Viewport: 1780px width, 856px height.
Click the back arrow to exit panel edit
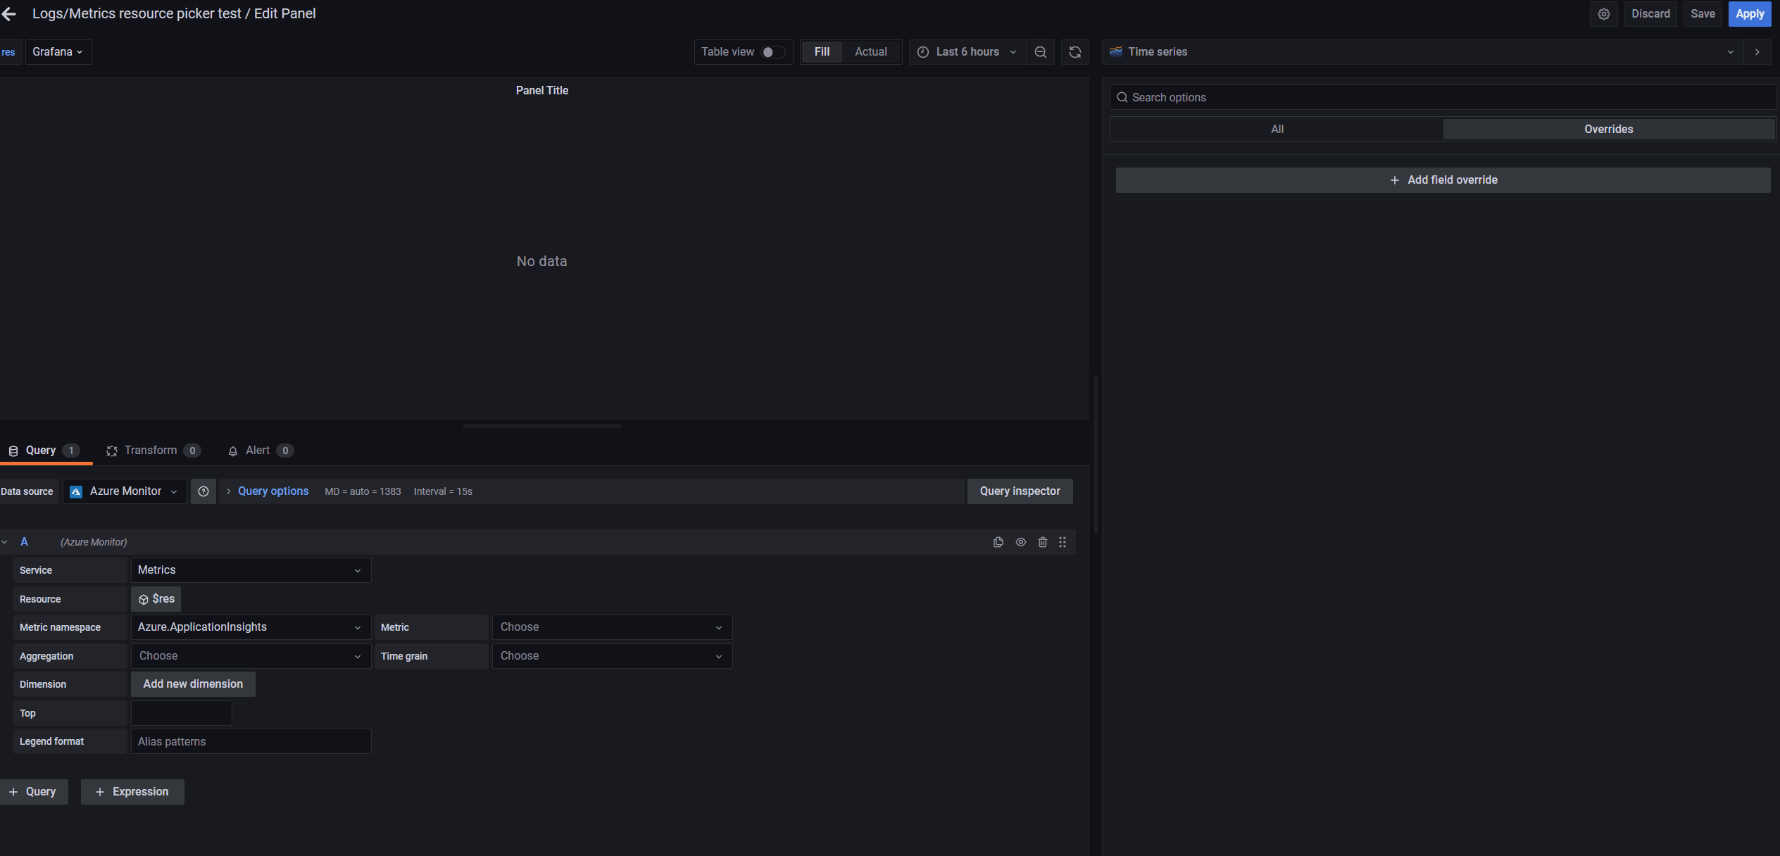click(x=9, y=13)
